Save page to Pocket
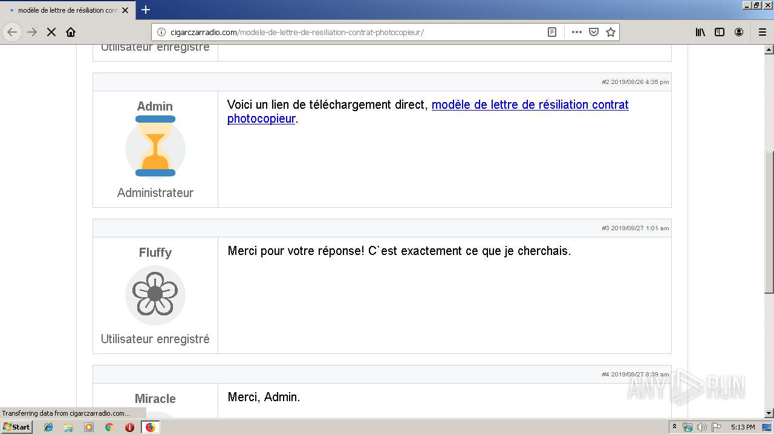This screenshot has width=774, height=435. click(x=594, y=32)
